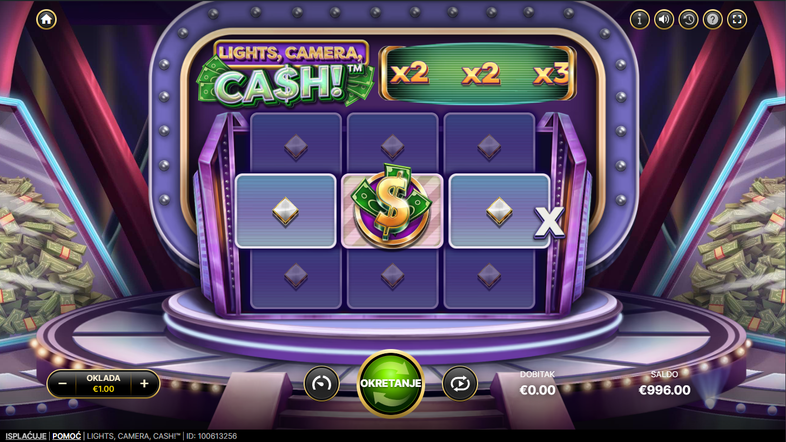Decrease the bet with the minus button
Image resolution: width=786 pixels, height=442 pixels.
[63, 384]
